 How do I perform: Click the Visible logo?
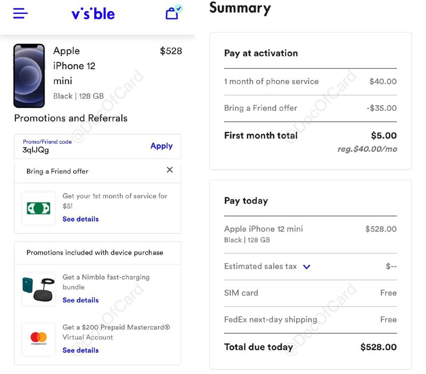[93, 14]
